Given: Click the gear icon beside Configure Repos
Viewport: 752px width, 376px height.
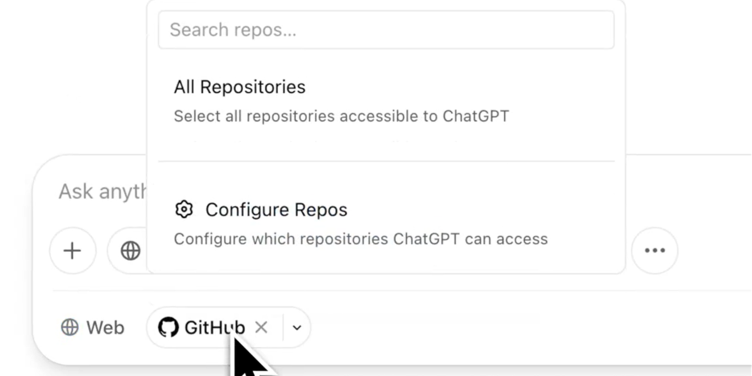Looking at the screenshot, I should [184, 209].
